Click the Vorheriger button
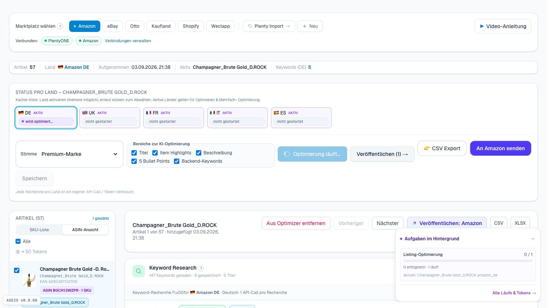 coord(351,223)
